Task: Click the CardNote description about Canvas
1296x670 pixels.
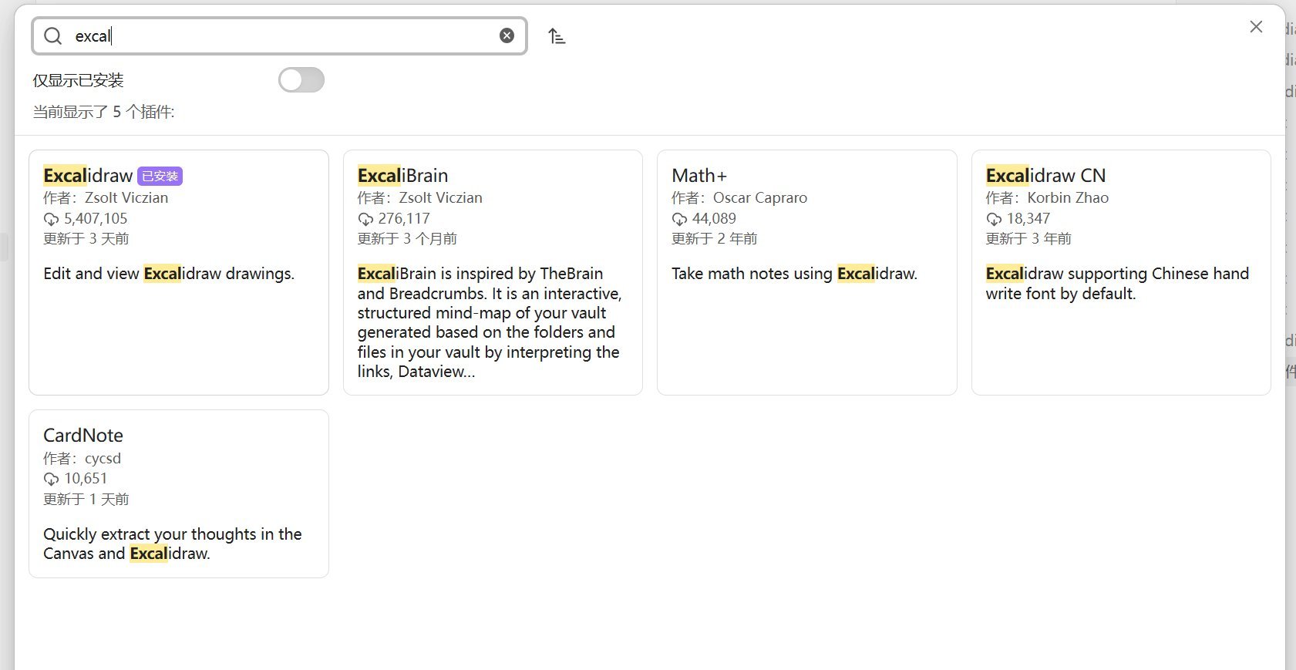Action: coord(173,544)
